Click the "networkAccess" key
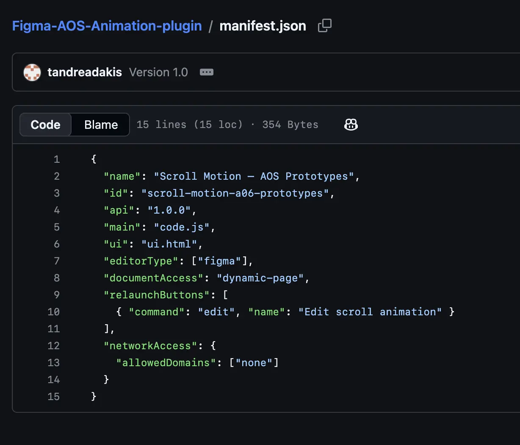This screenshot has height=445, width=520. click(150, 346)
